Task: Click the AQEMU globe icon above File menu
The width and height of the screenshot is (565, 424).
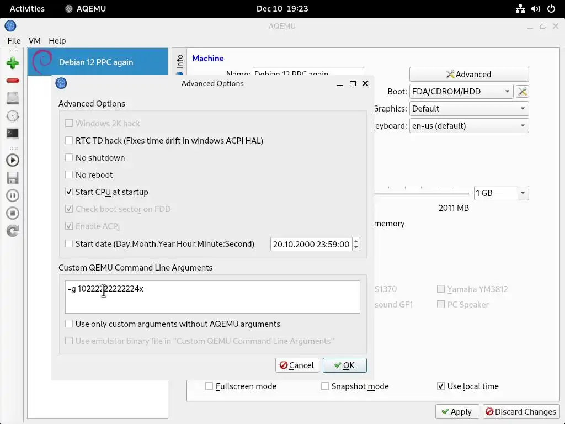Action: [x=10, y=26]
